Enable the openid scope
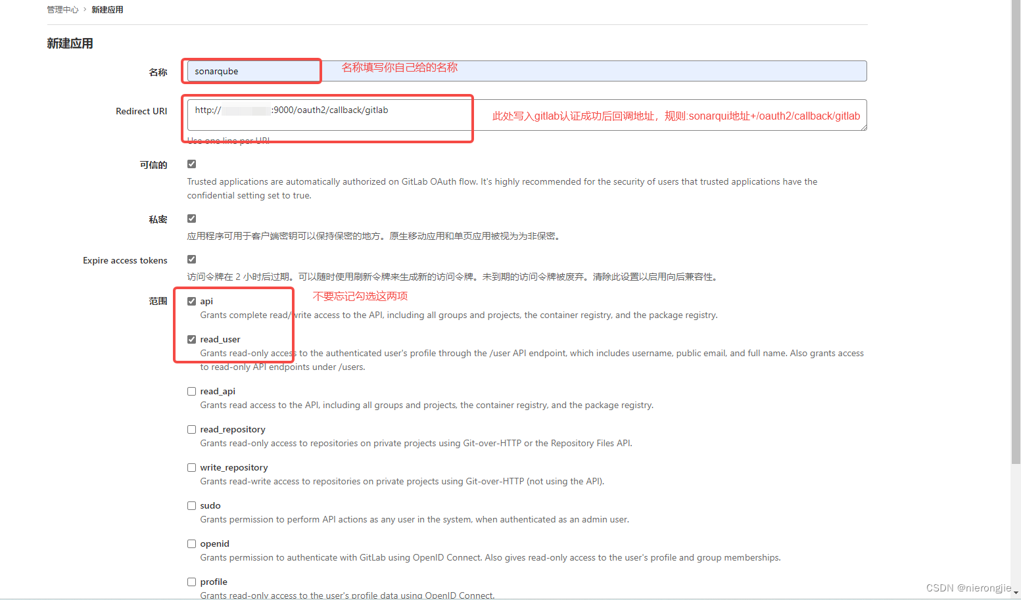 tap(191, 543)
